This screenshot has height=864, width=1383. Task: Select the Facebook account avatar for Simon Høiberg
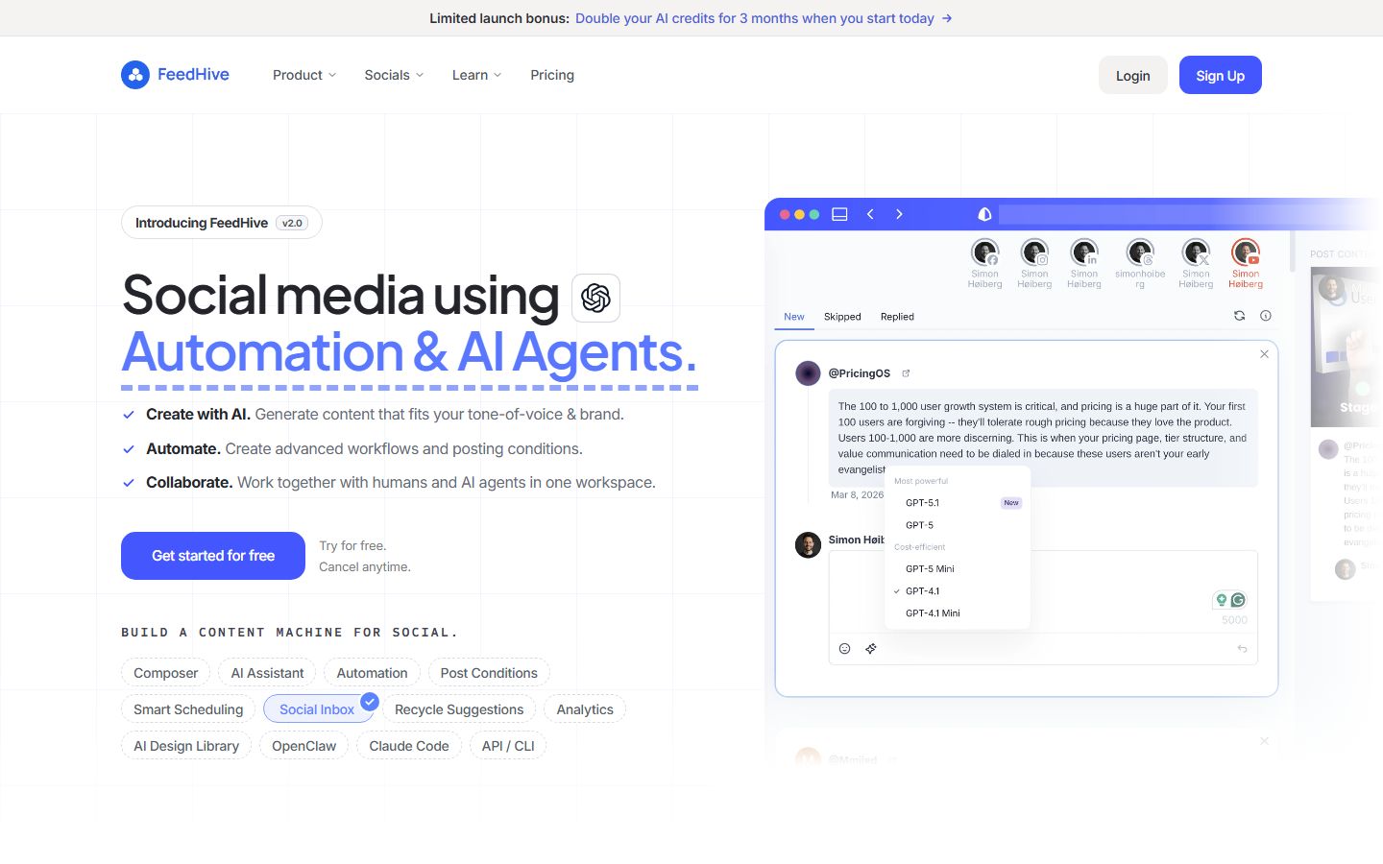(x=984, y=252)
